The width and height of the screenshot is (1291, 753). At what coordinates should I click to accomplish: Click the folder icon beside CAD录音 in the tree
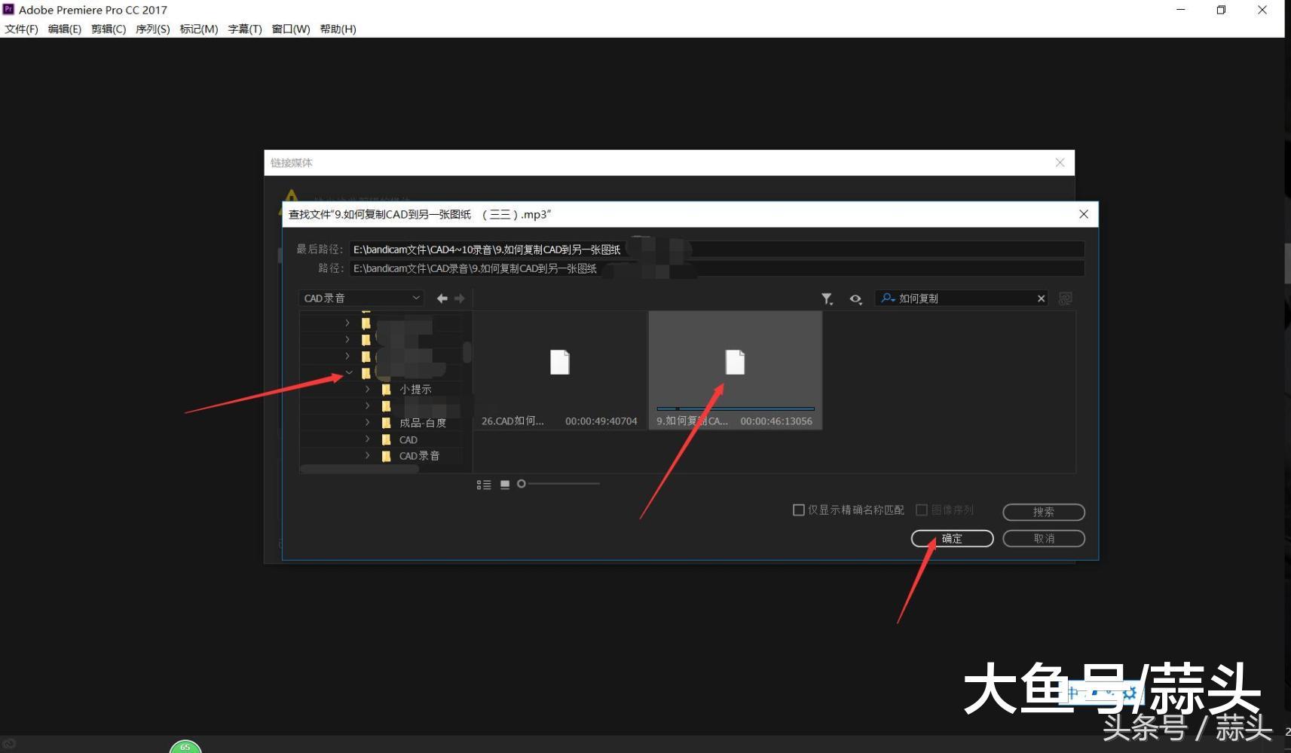(x=386, y=456)
